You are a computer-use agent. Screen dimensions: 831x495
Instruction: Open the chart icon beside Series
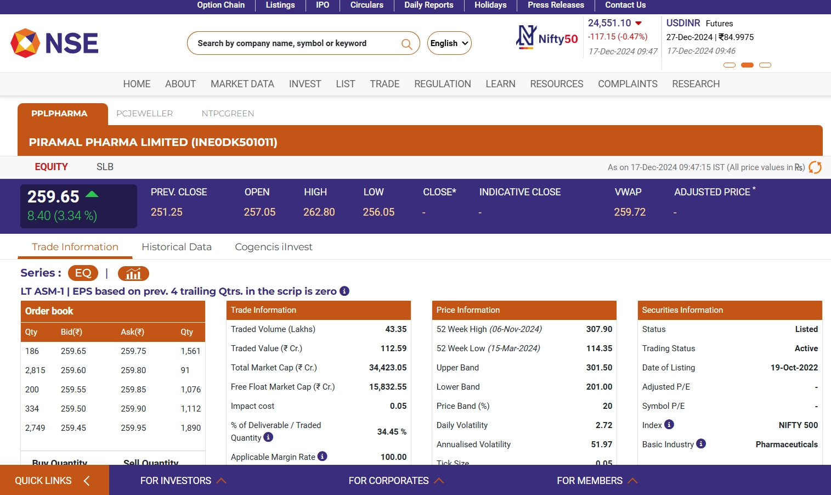point(133,273)
